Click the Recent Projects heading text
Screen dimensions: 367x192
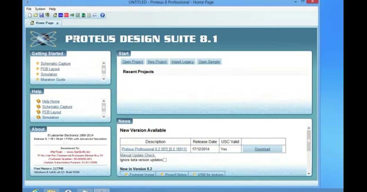pos(138,72)
